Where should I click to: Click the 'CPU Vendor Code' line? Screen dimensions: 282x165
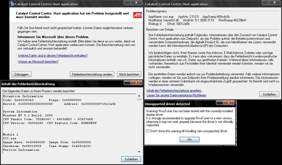click(48, 119)
